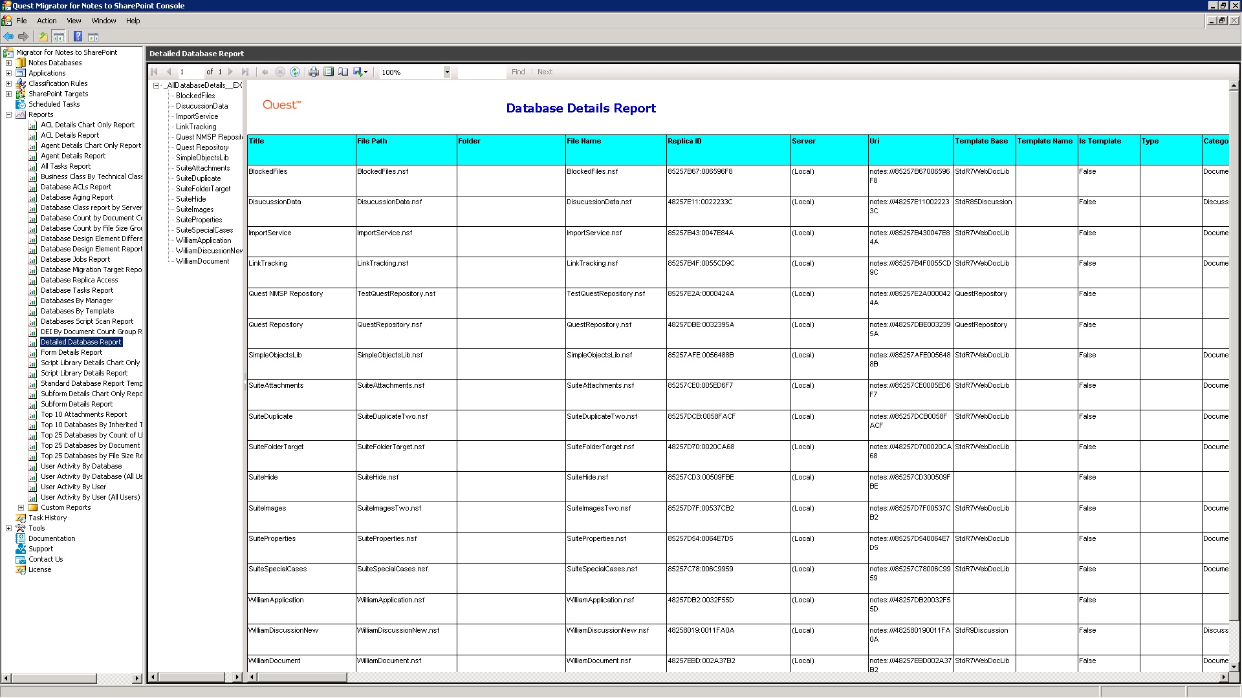Click the Back arrow in the toolbar
Image resolution: width=1242 pixels, height=698 pixels.
click(8, 37)
